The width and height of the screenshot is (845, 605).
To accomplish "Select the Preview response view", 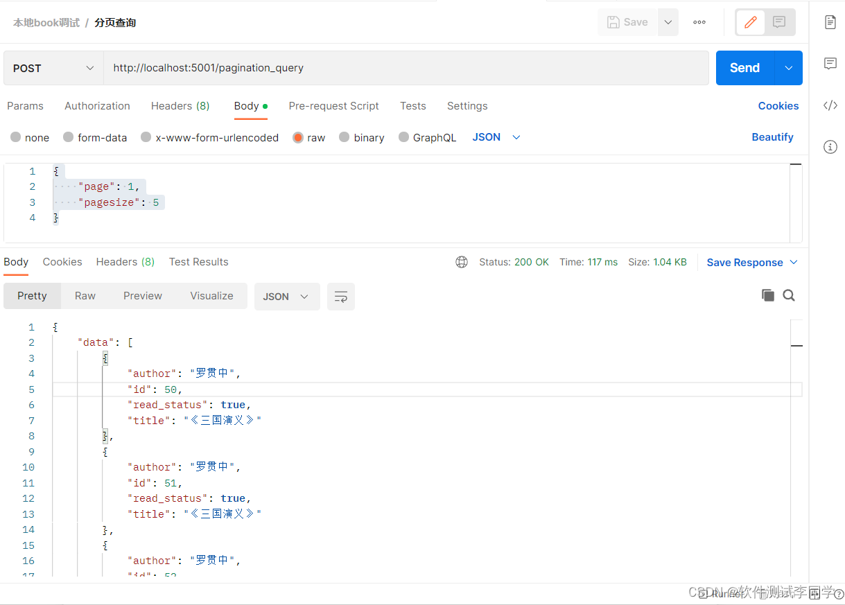I will (143, 296).
